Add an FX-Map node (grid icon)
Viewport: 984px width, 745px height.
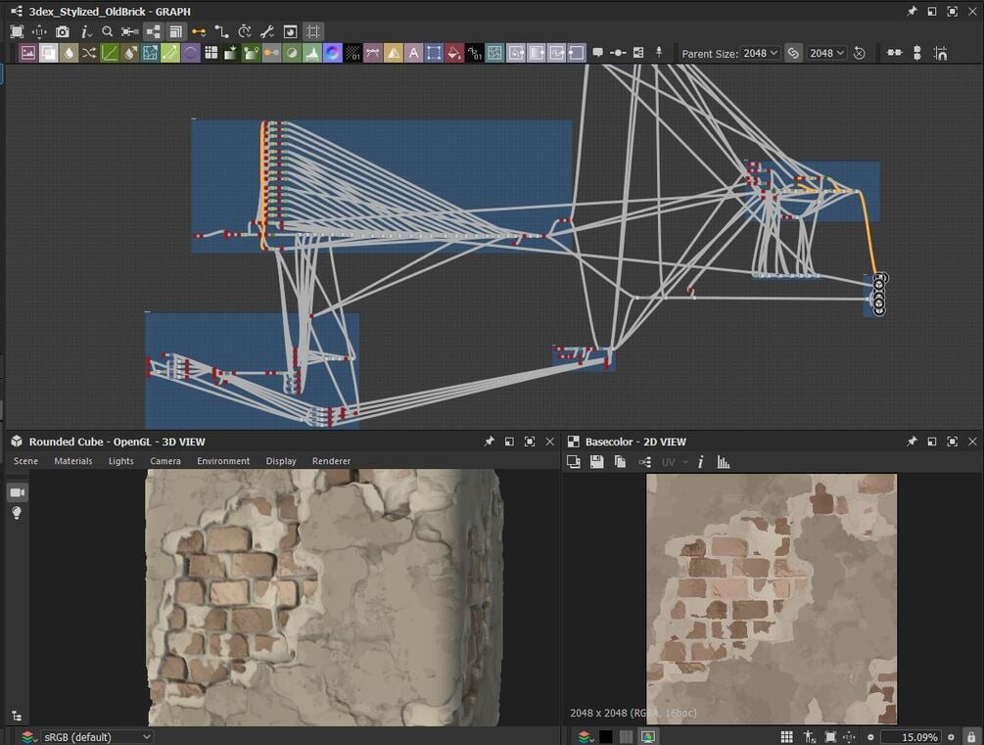coord(211,53)
